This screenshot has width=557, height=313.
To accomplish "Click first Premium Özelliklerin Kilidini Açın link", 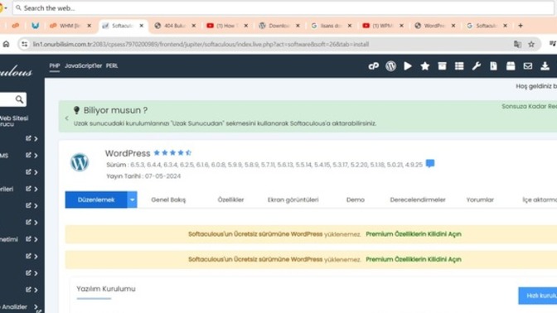I will tap(414, 234).
